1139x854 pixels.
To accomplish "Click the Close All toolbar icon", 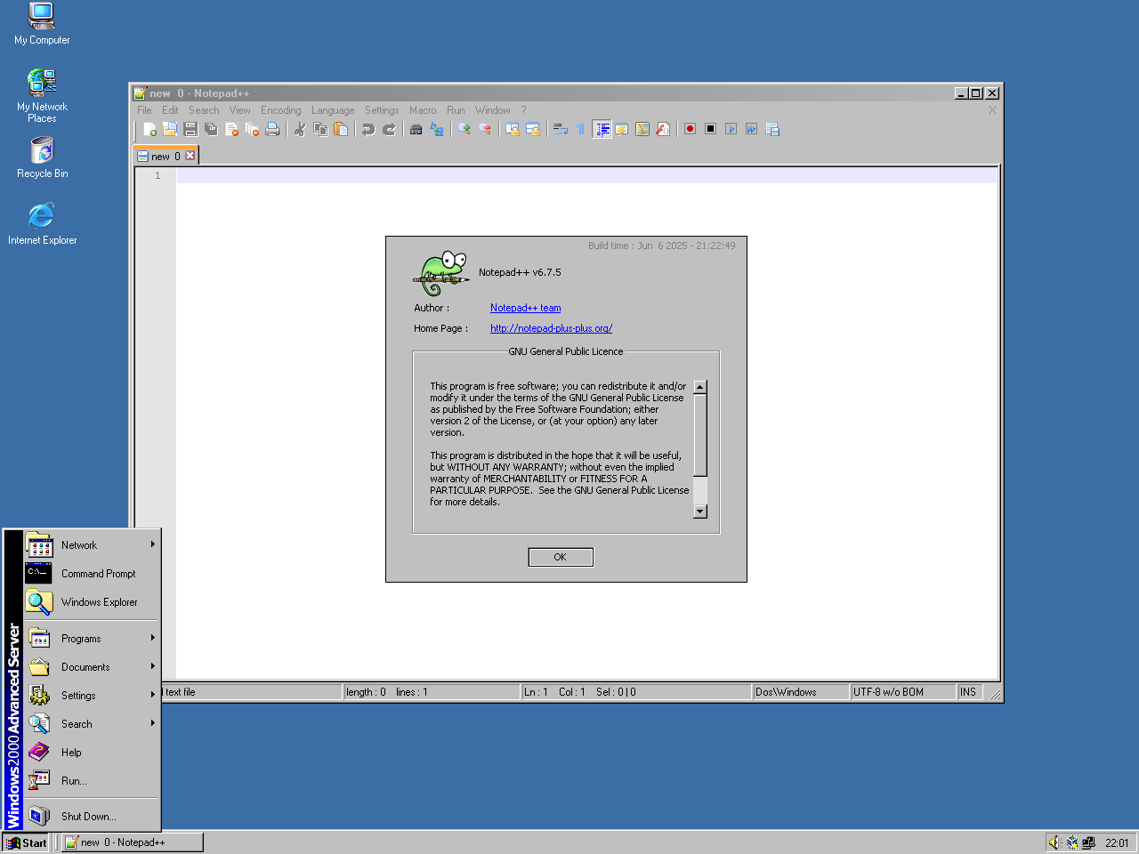I will point(252,129).
